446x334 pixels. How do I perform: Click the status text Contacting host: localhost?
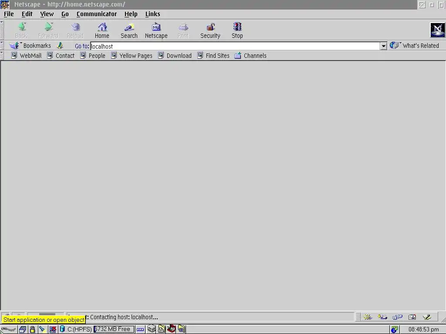coord(124,317)
